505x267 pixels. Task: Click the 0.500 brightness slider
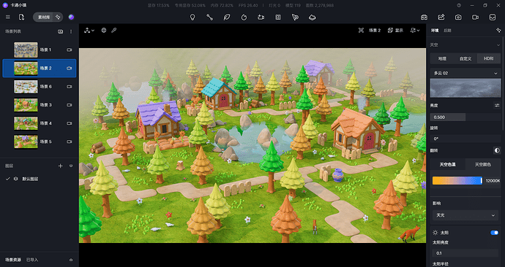pos(465,117)
